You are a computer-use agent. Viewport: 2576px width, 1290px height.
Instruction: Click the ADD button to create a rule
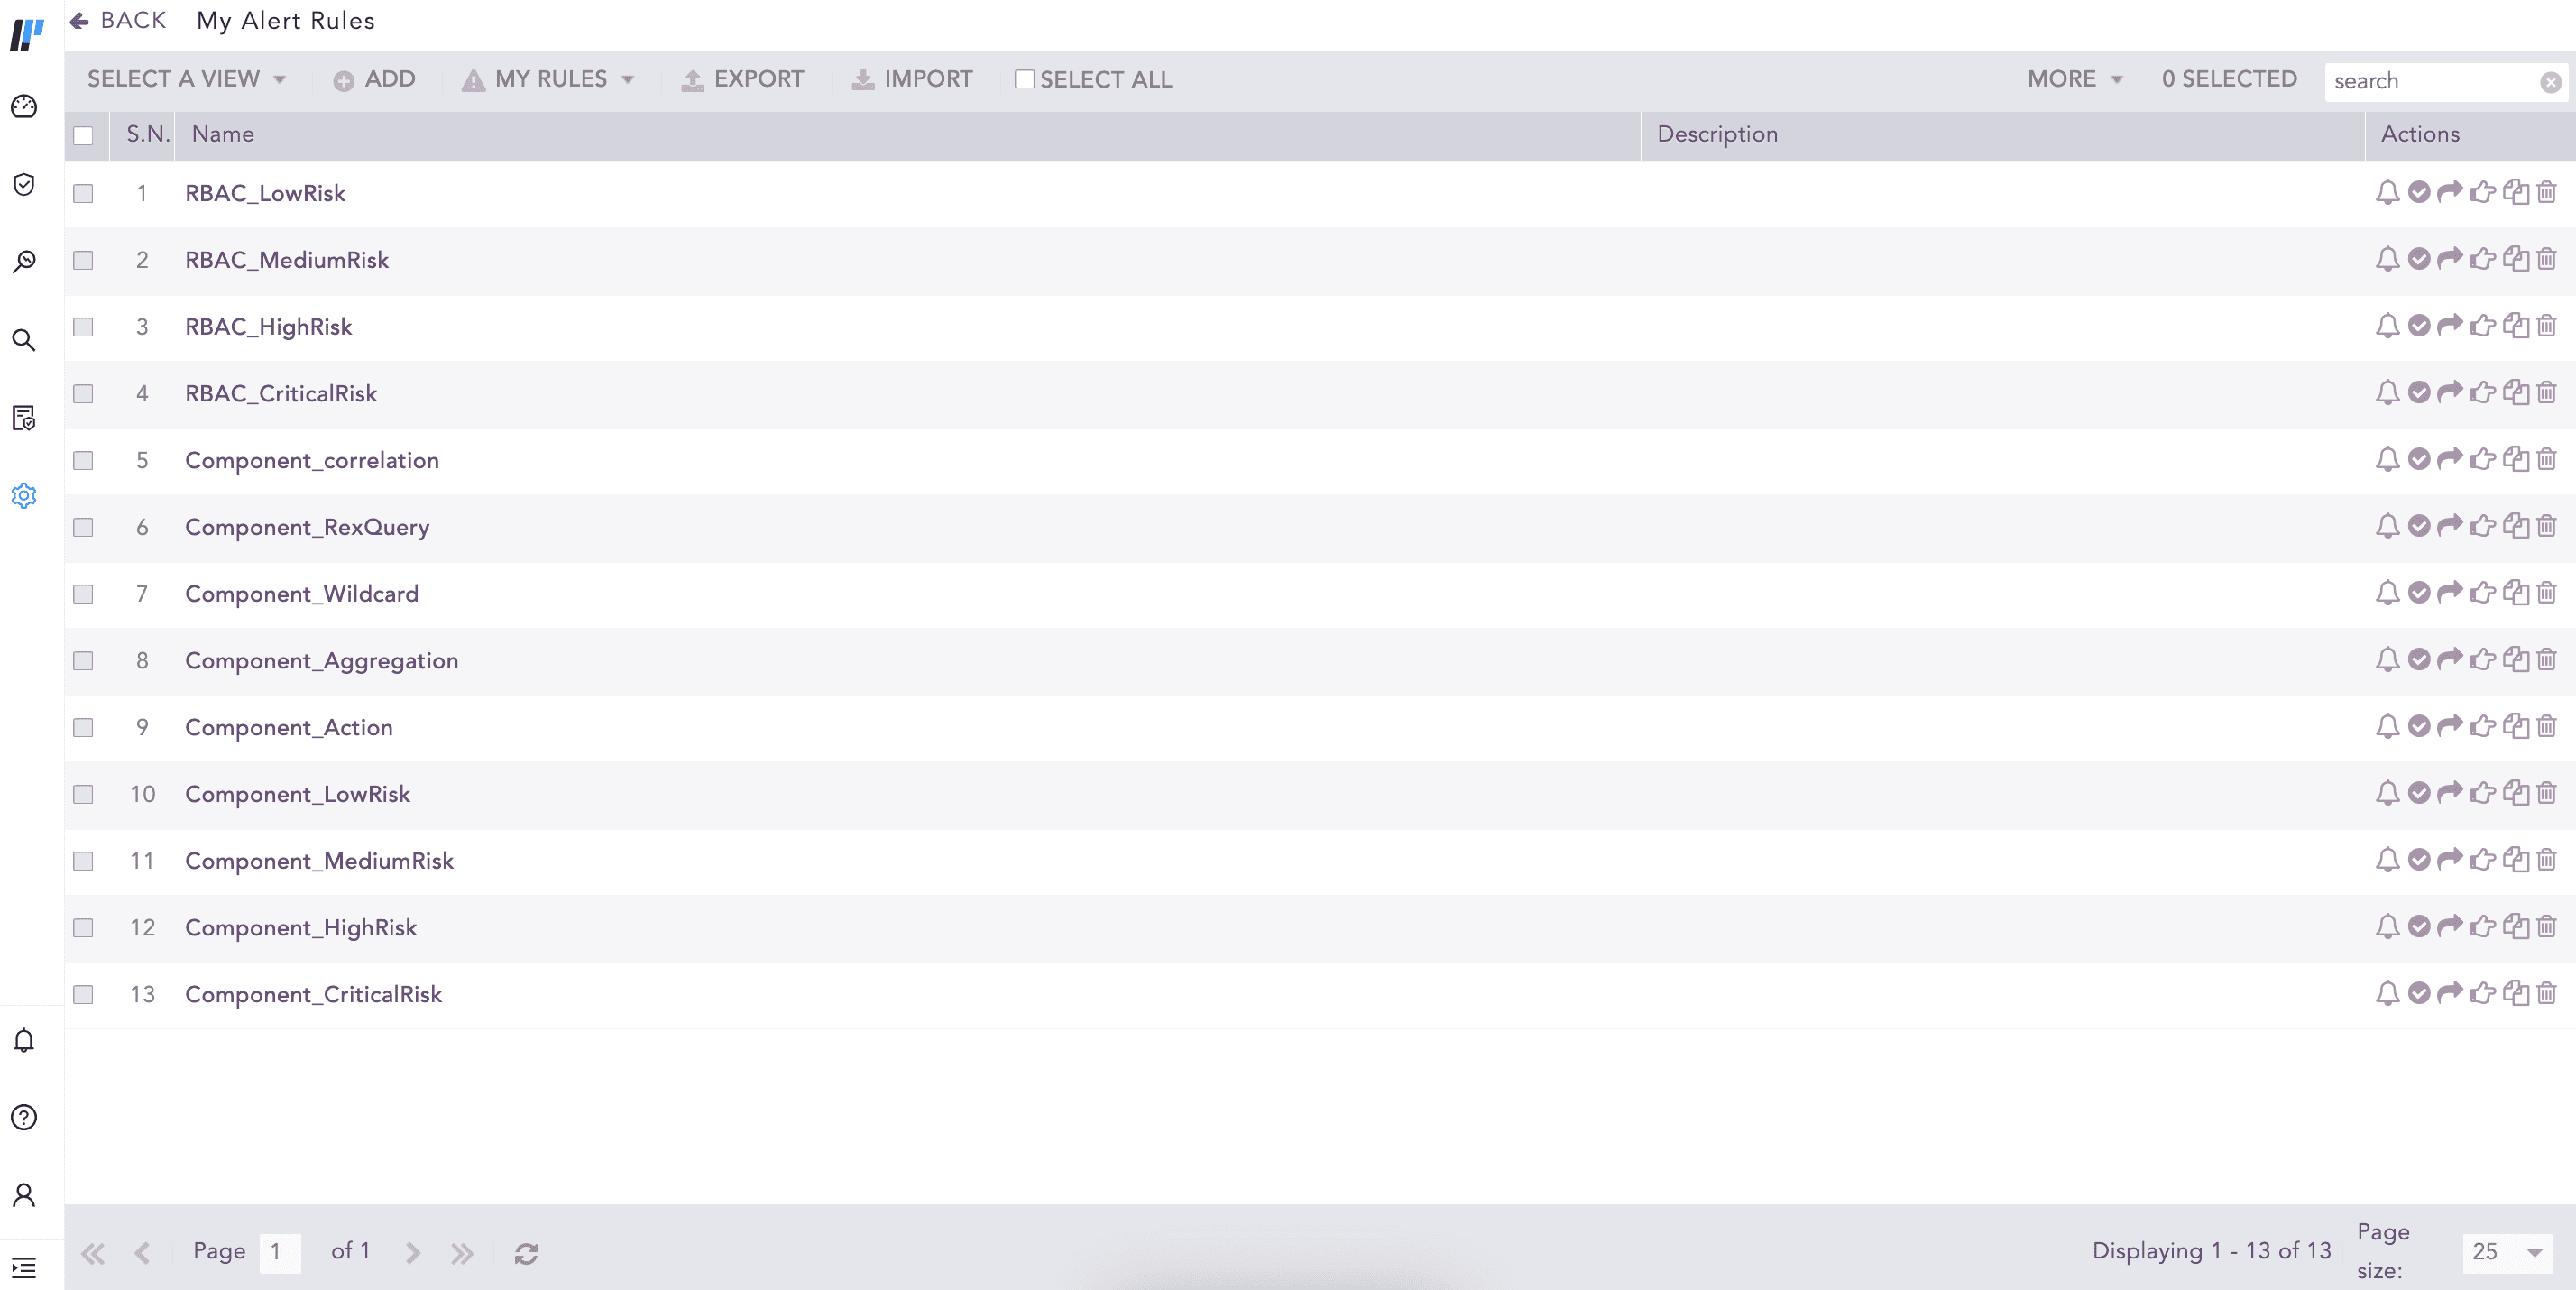374,78
